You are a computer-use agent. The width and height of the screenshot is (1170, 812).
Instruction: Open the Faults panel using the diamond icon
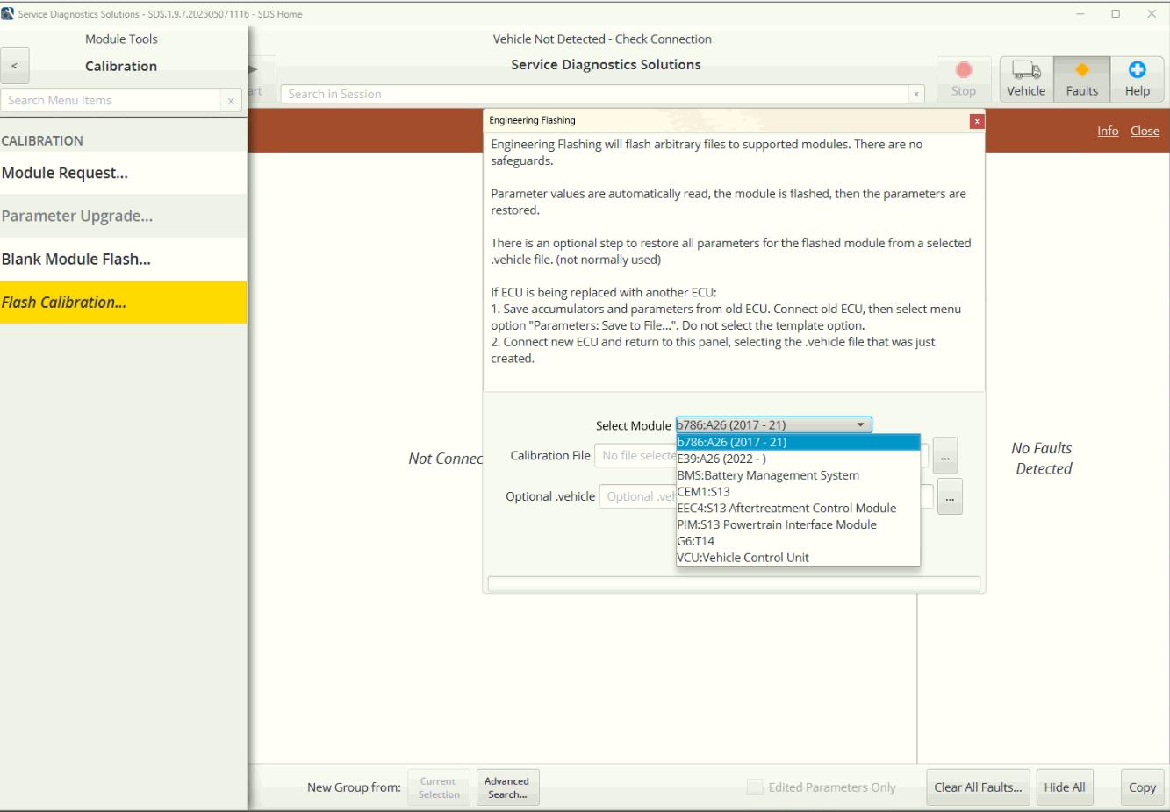tap(1081, 78)
